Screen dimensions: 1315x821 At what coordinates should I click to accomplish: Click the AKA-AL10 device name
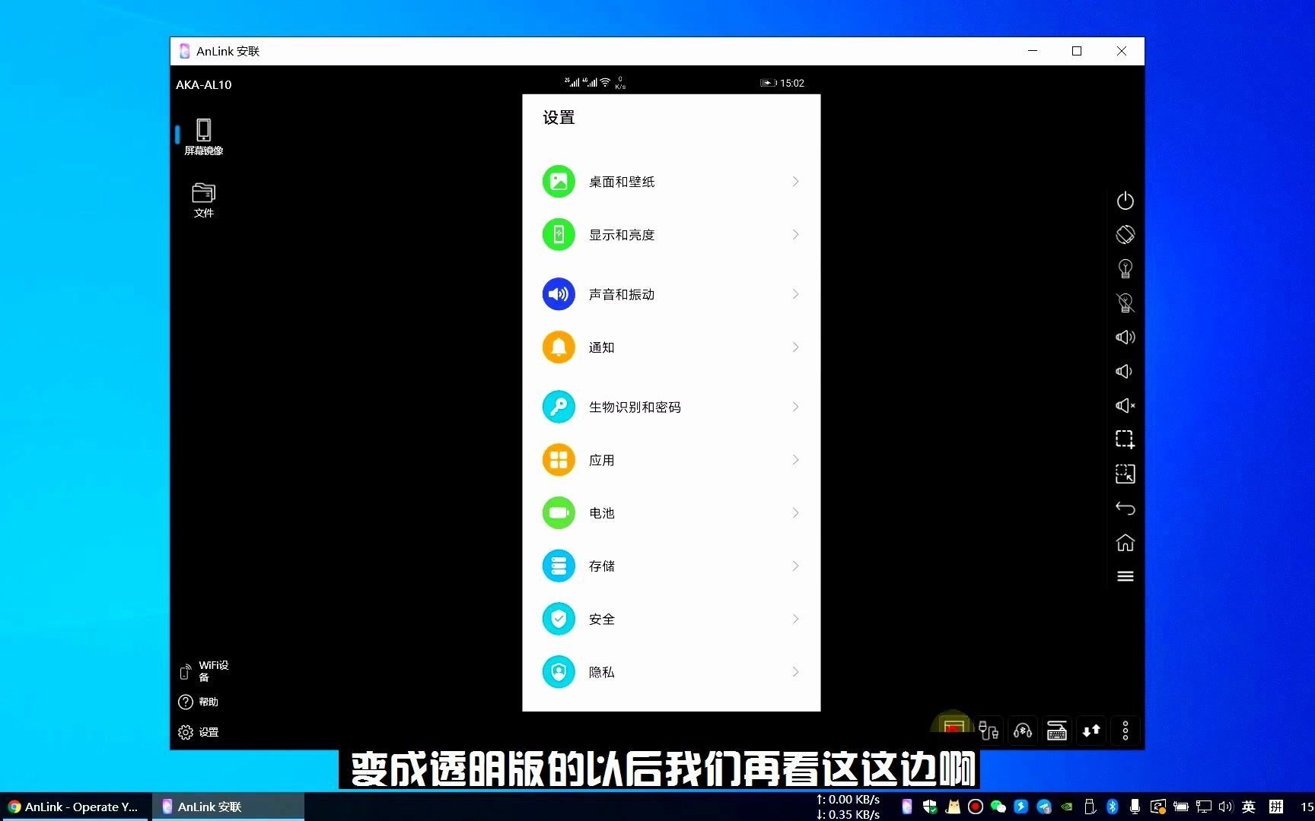(204, 84)
